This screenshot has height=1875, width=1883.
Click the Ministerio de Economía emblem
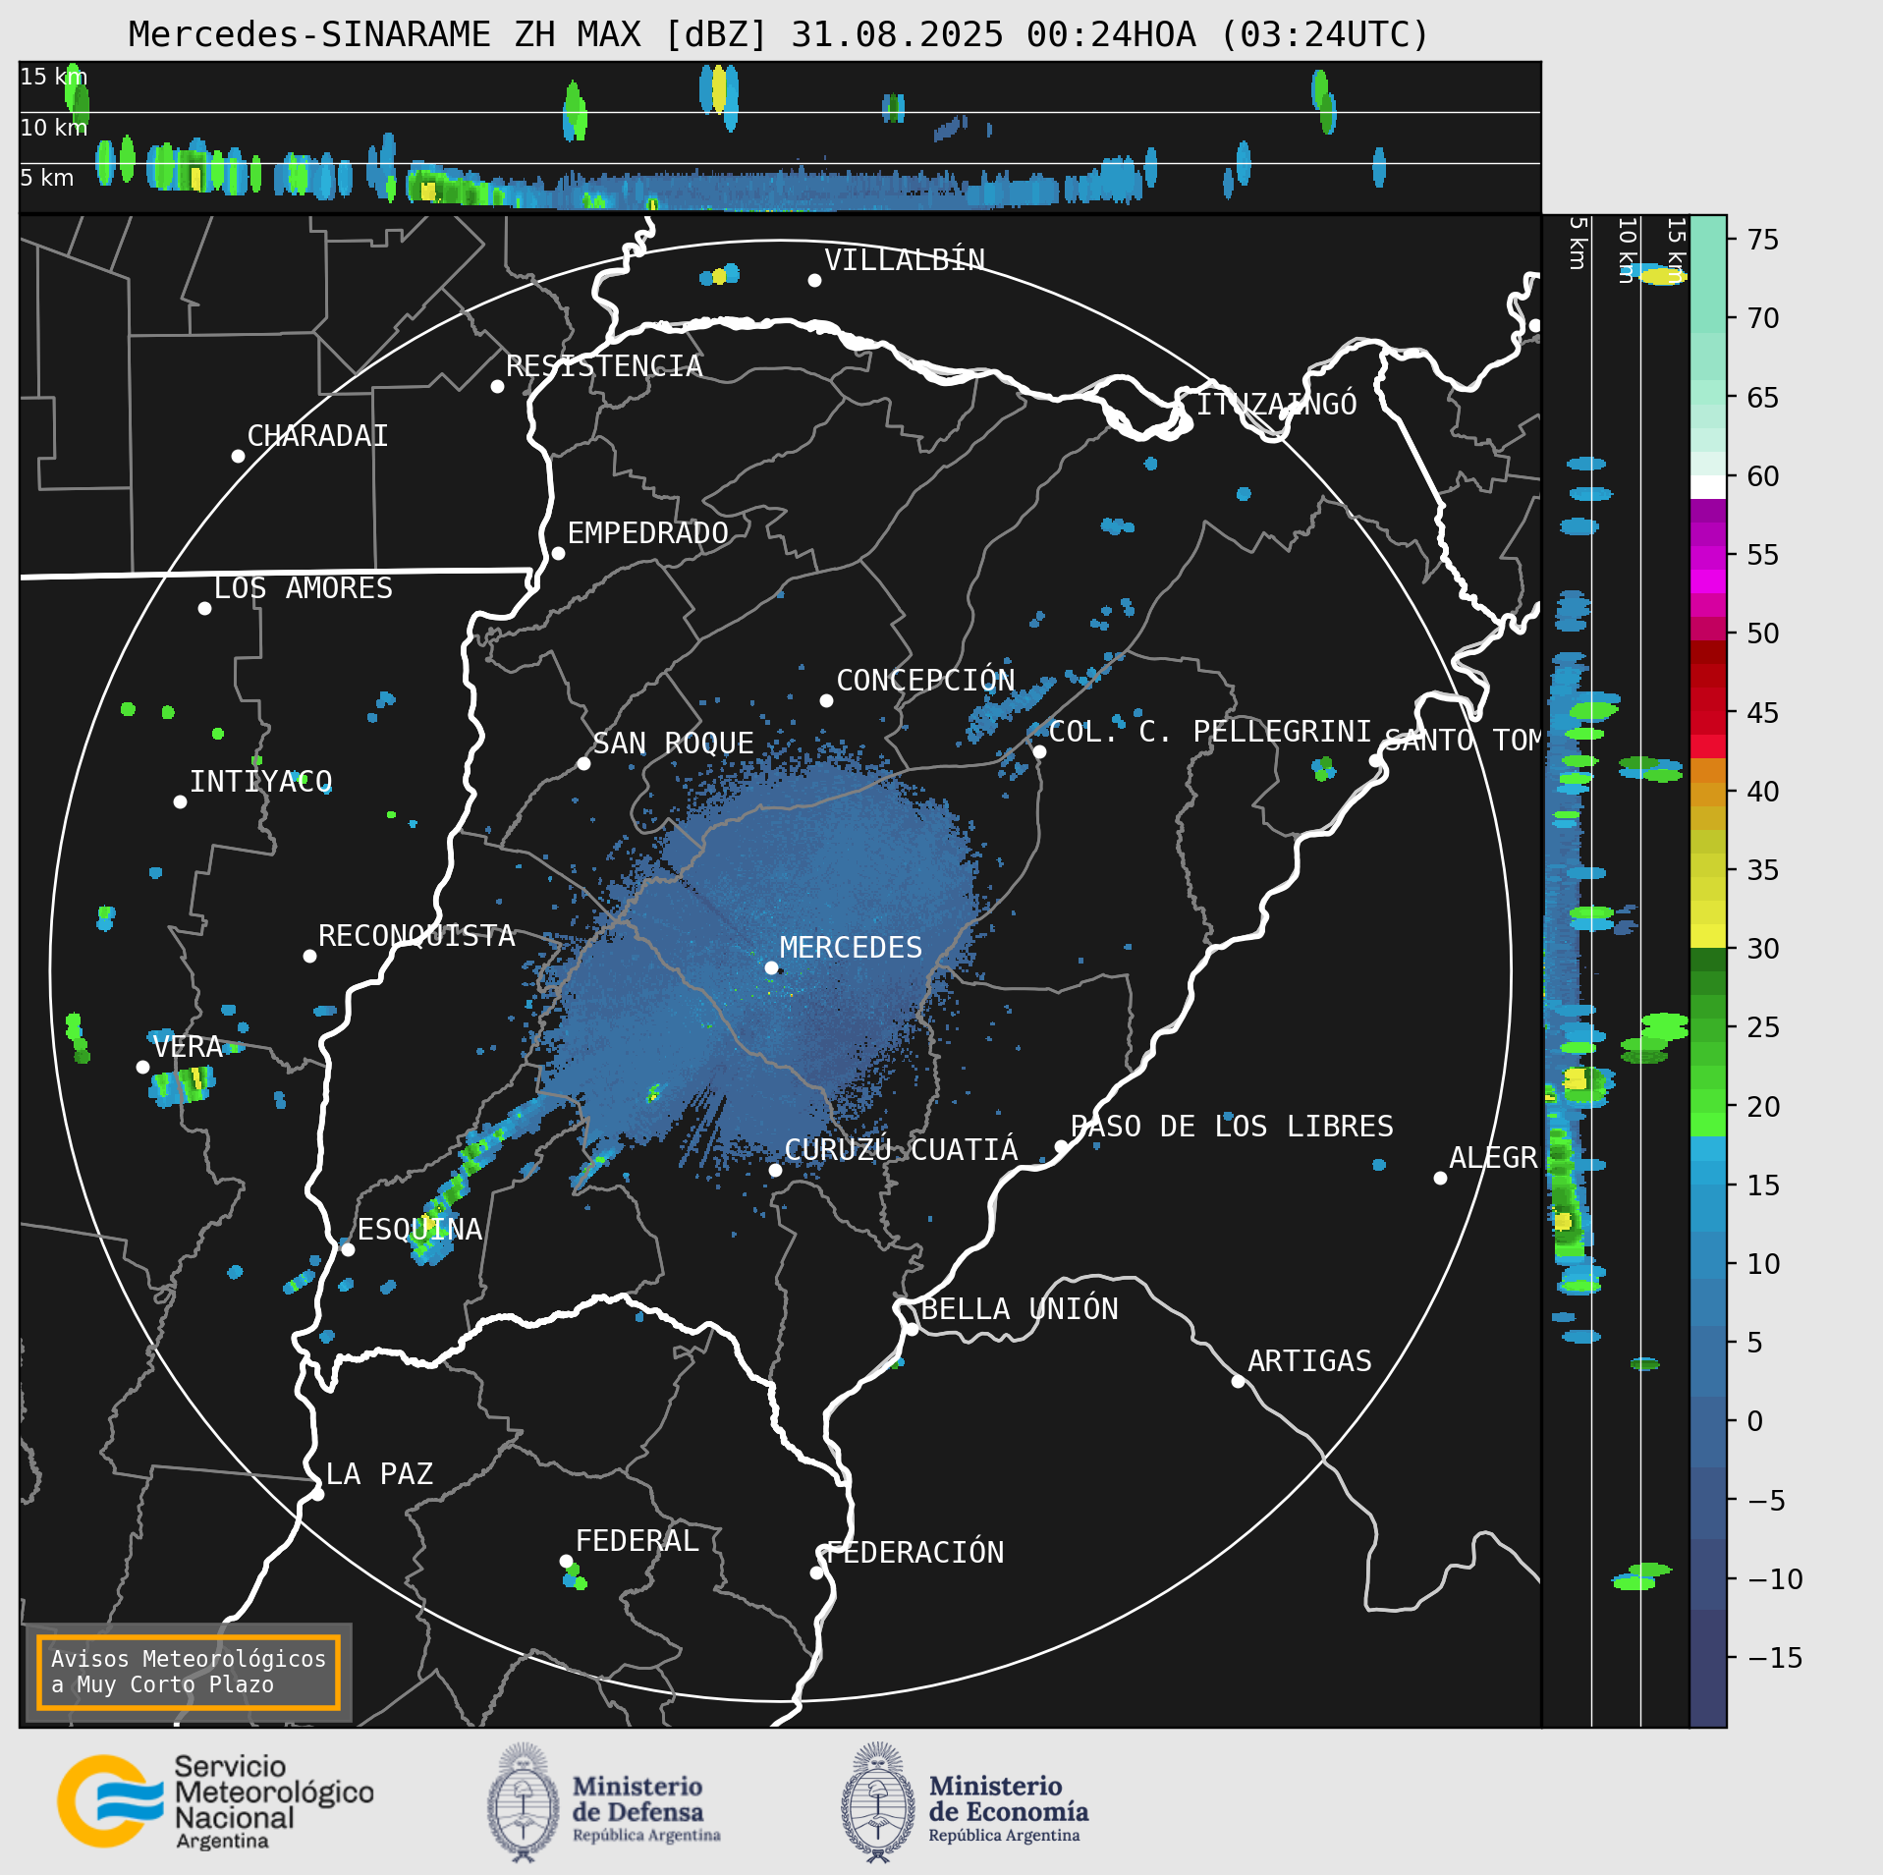[877, 1801]
